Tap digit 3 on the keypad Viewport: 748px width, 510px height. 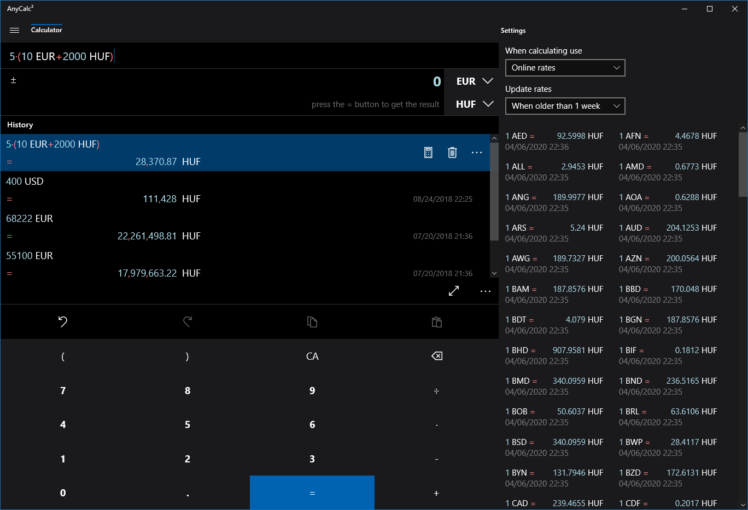pyautogui.click(x=312, y=459)
